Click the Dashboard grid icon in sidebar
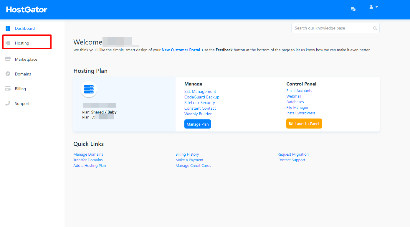 point(8,28)
